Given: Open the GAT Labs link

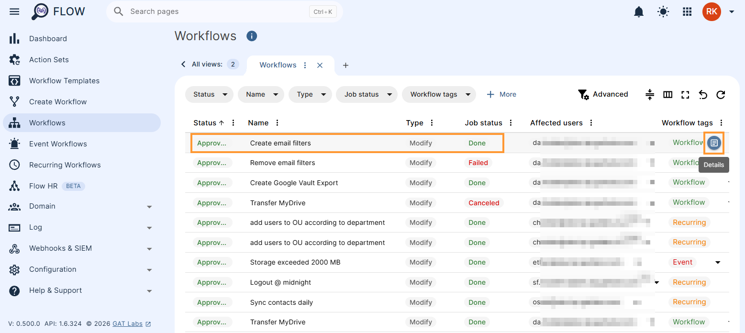Looking at the screenshot, I should pos(127,324).
